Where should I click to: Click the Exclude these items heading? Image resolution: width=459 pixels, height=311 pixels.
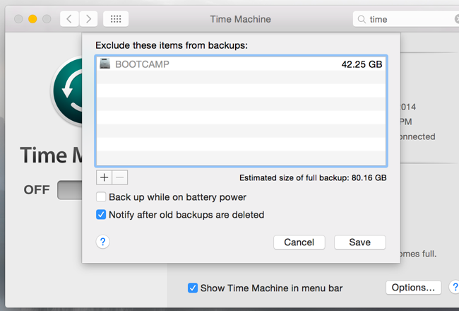172,45
